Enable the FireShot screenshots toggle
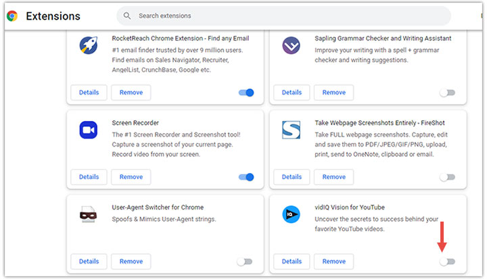The height and width of the screenshot is (279, 487). click(447, 177)
